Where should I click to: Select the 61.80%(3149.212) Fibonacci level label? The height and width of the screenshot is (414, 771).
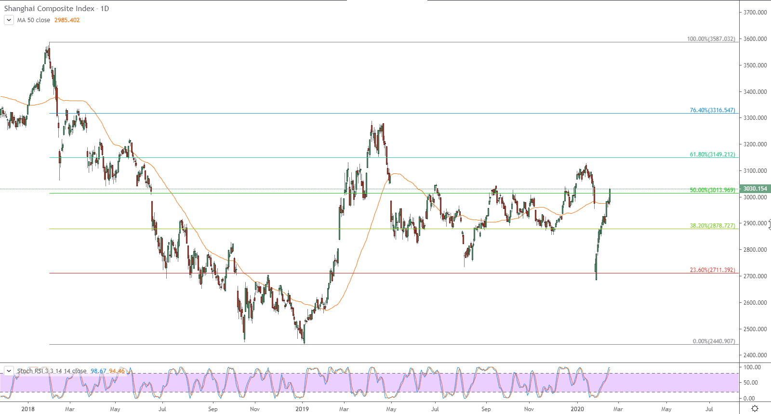(x=713, y=155)
